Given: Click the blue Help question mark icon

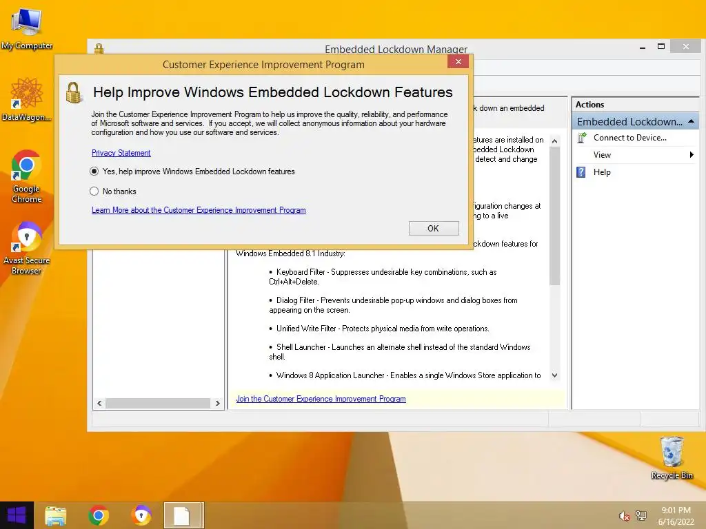Looking at the screenshot, I should click(x=581, y=172).
